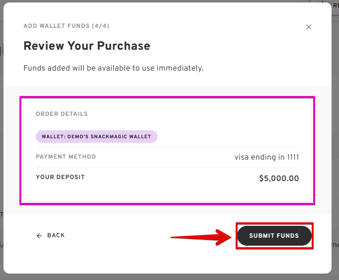Click the Add Wallet Funds (4/4) step label
Image resolution: width=339 pixels, height=280 pixels.
[x=66, y=26]
